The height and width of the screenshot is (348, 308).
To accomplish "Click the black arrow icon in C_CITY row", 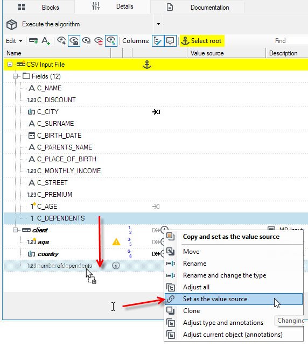I will [x=156, y=112].
